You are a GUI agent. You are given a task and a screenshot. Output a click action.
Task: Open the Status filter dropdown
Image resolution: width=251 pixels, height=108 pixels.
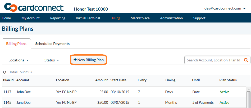pyautogui.click(x=52, y=60)
